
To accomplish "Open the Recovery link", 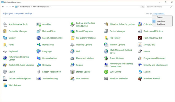I will 47,65.
